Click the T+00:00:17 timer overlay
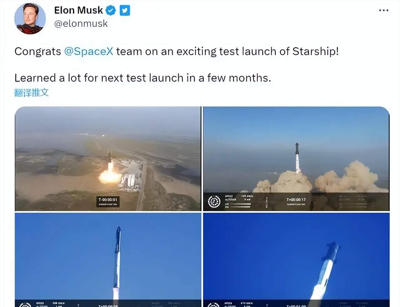The height and width of the screenshot is (307, 400). (296, 200)
